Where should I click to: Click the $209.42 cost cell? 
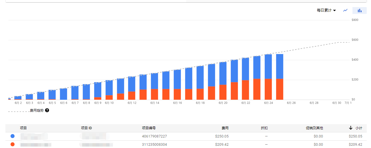point(222,144)
